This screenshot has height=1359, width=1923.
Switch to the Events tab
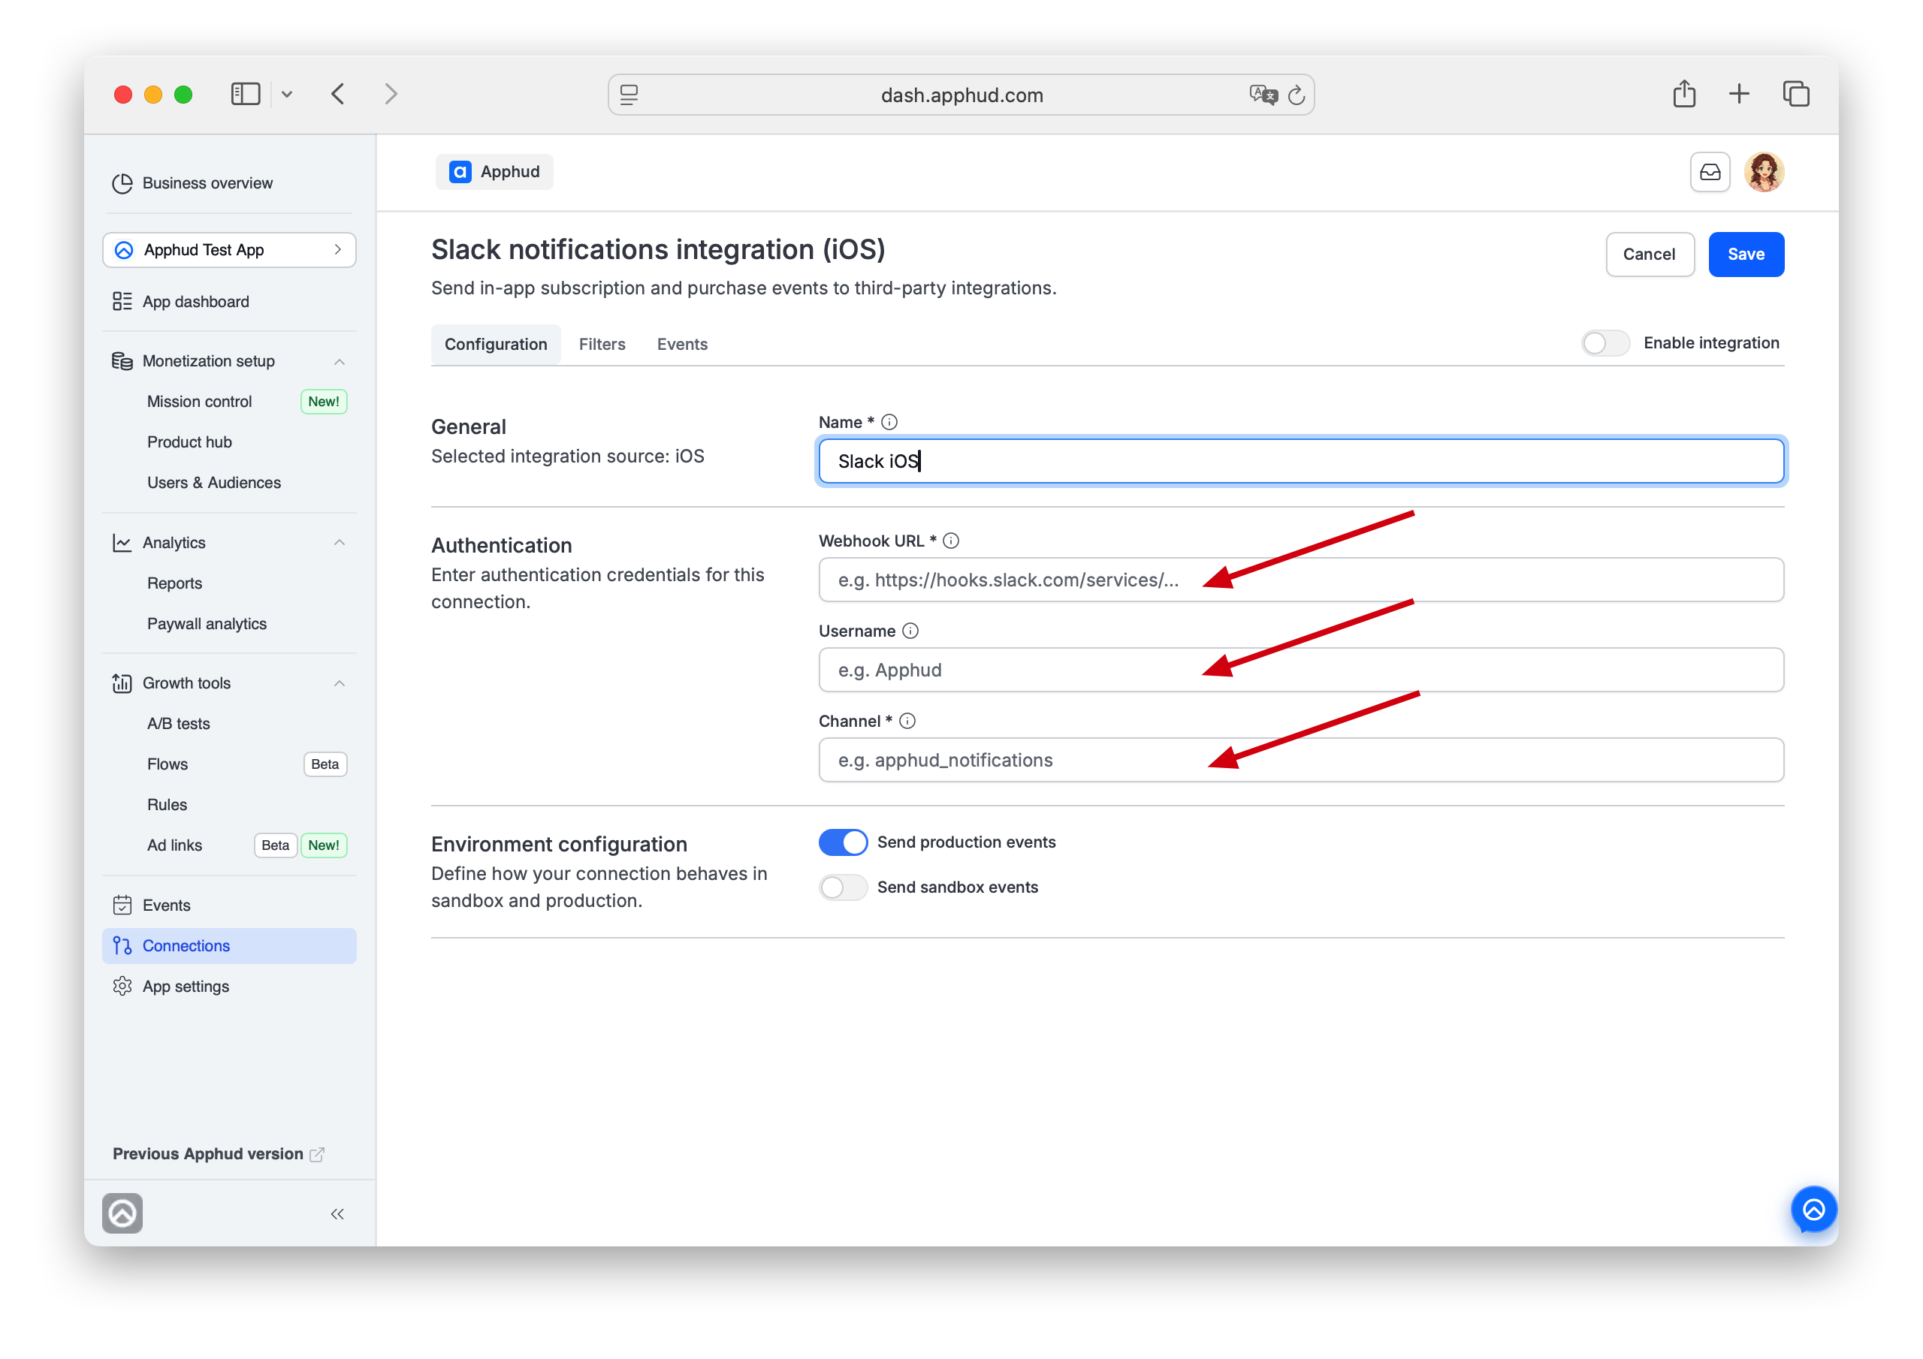point(682,344)
